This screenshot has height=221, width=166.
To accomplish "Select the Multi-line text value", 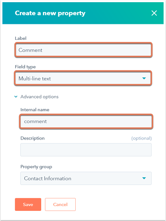I will pyautogui.click(x=35, y=78).
